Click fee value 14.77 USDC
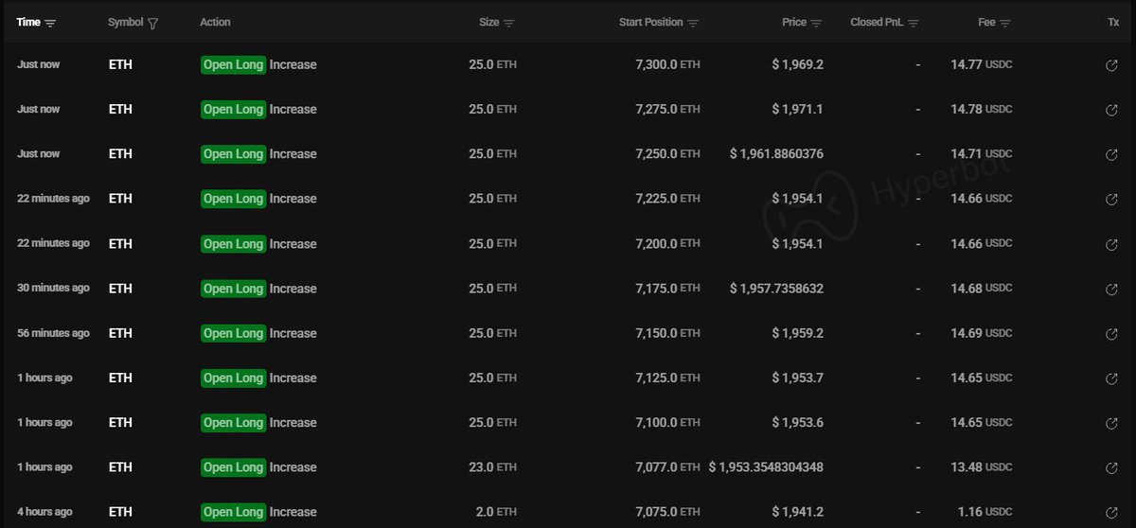Image resolution: width=1136 pixels, height=528 pixels. pos(982,64)
